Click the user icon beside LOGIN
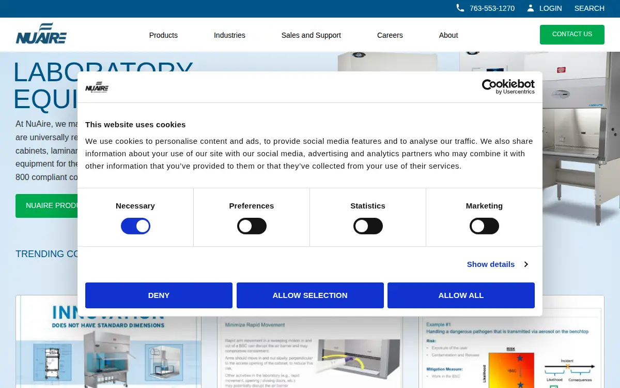Image resolution: width=620 pixels, height=388 pixels. click(x=531, y=8)
